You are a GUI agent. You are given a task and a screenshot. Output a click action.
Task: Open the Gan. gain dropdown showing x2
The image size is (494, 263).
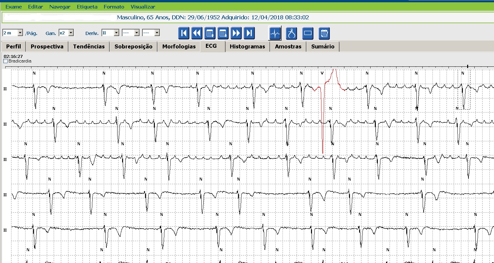(x=72, y=32)
